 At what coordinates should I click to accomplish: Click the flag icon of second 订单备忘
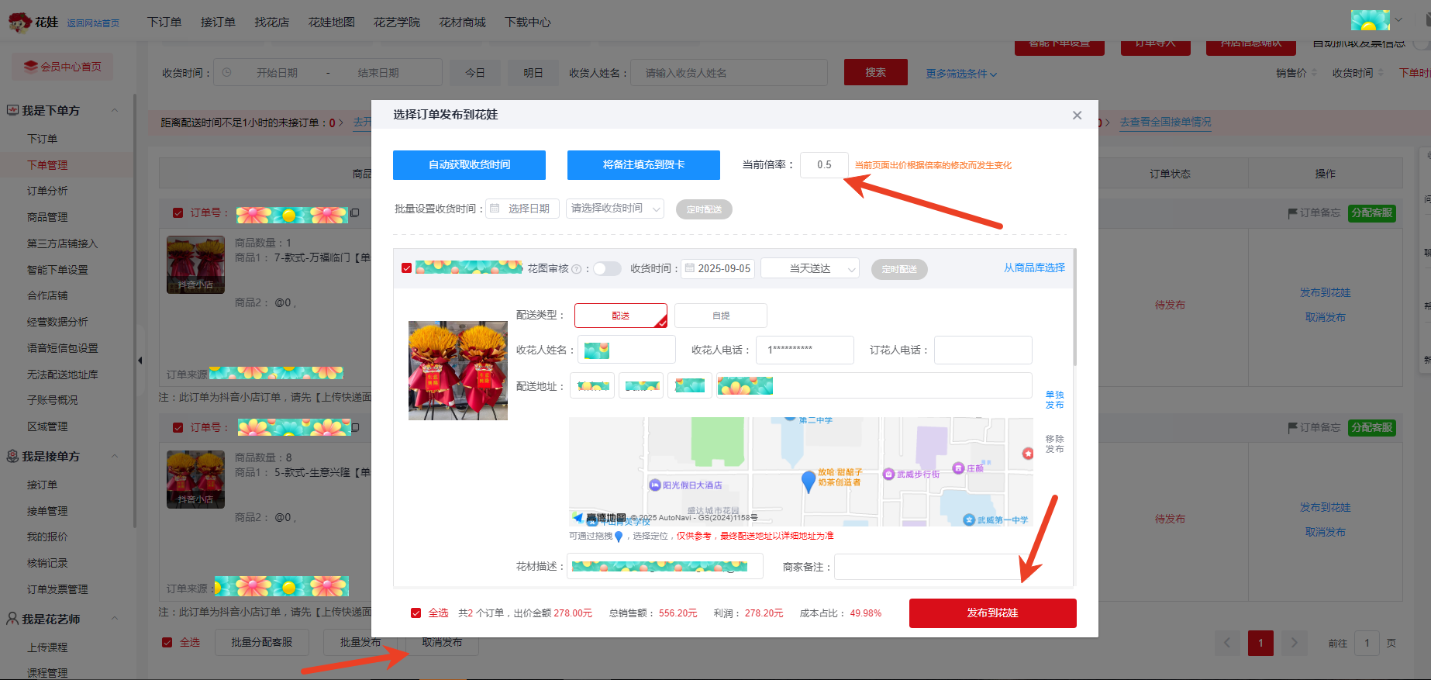(x=1292, y=427)
